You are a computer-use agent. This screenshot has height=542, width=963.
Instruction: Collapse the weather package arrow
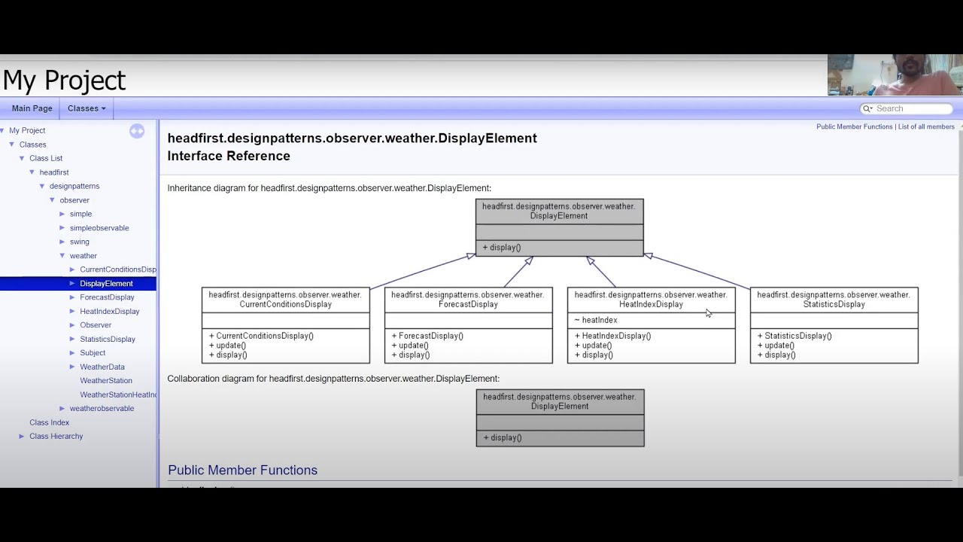pos(62,256)
